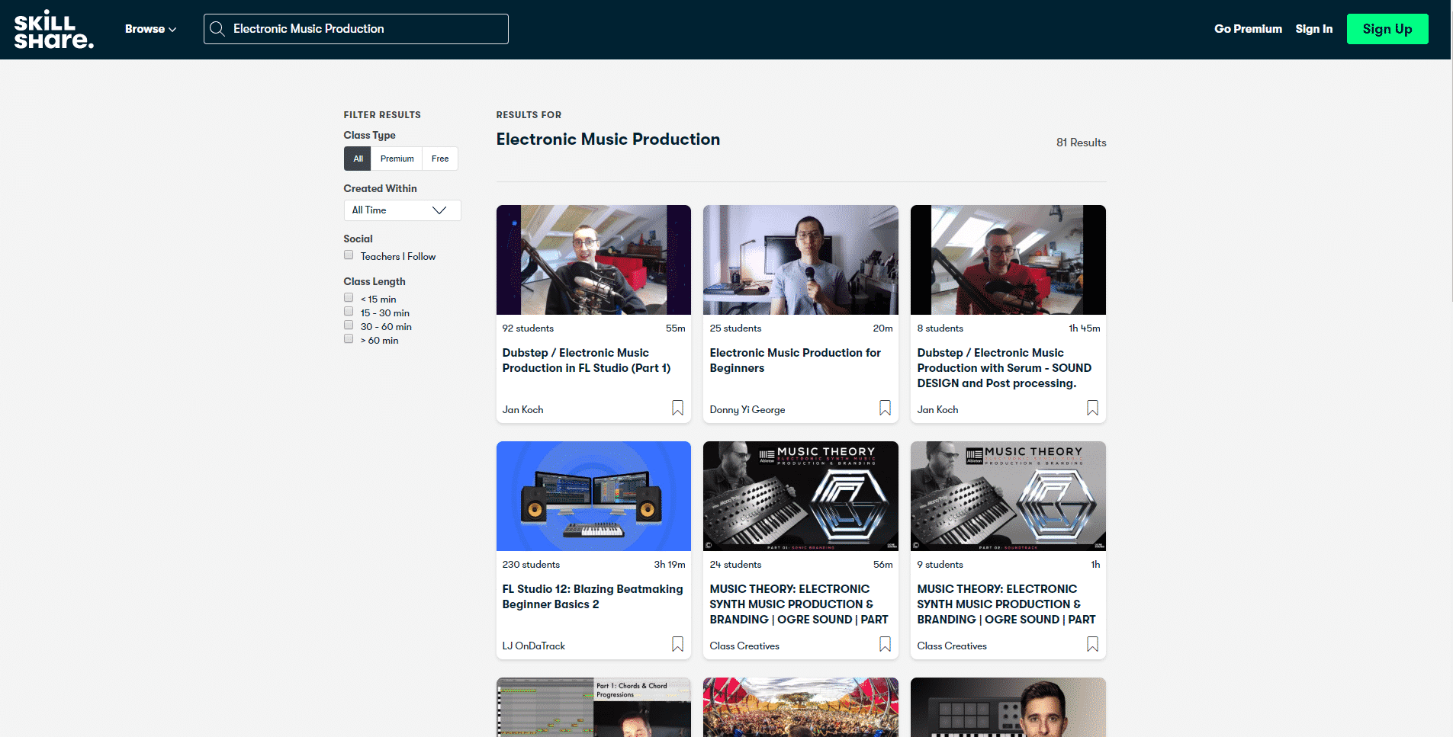Open Dubstep FL Studio Part 1 thumbnail
Image resolution: width=1453 pixels, height=737 pixels.
pyautogui.click(x=593, y=260)
